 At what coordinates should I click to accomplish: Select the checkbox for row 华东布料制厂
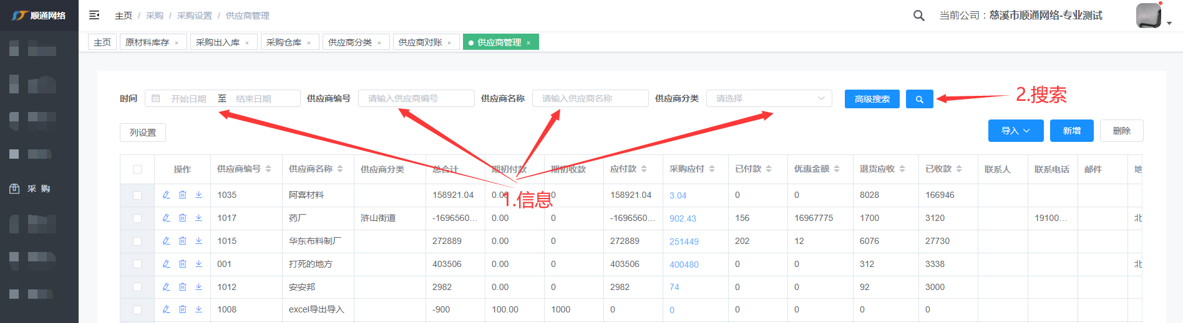pyautogui.click(x=137, y=241)
